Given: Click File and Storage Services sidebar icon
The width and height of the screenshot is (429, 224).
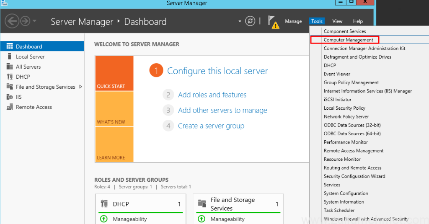Looking at the screenshot, I should tap(10, 87).
